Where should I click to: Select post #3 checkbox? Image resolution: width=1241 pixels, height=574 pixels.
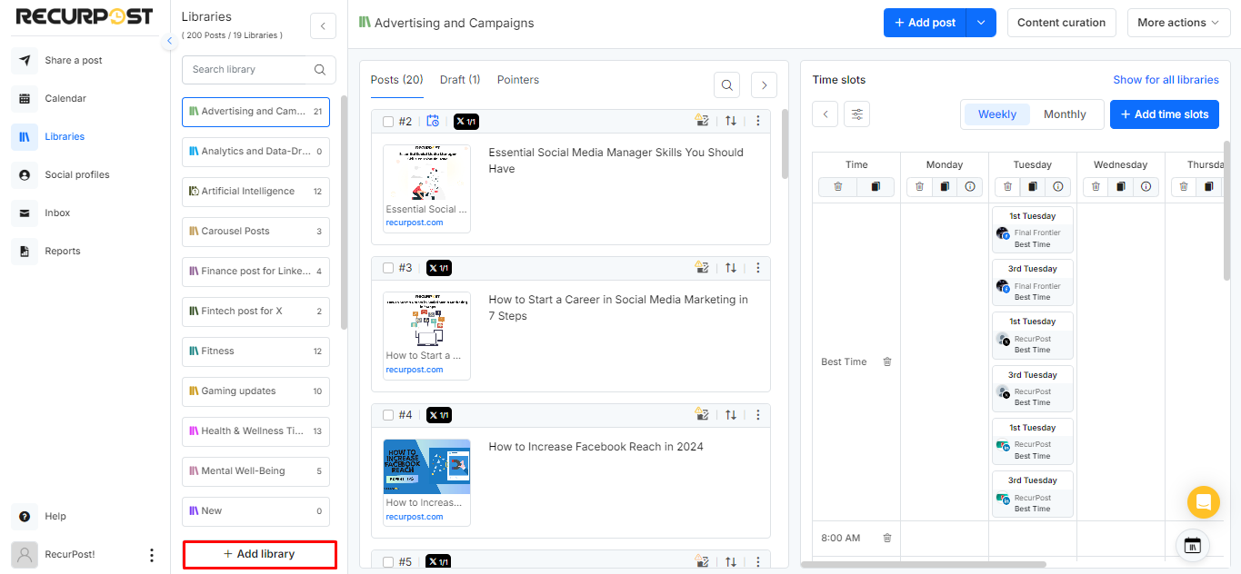tap(388, 268)
